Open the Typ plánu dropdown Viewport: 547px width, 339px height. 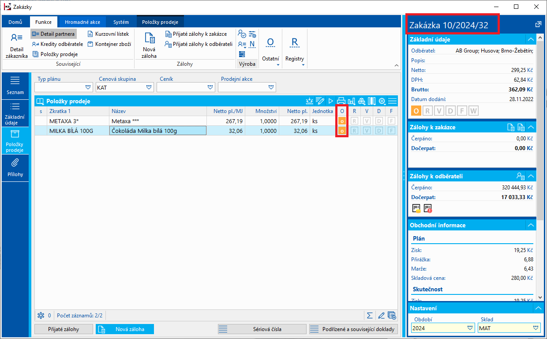[x=87, y=87]
